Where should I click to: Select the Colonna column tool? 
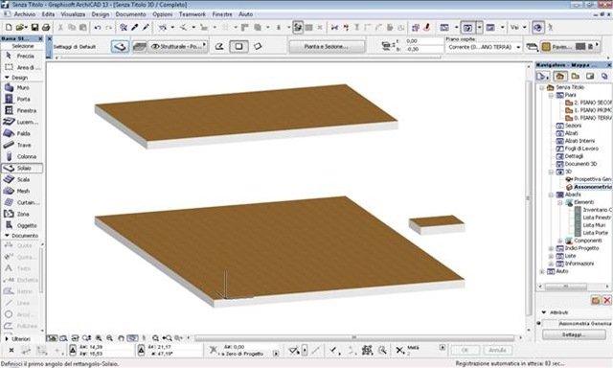(x=22, y=156)
